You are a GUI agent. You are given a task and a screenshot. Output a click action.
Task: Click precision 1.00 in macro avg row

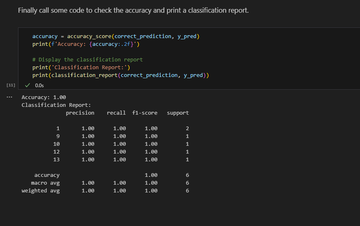click(88, 183)
